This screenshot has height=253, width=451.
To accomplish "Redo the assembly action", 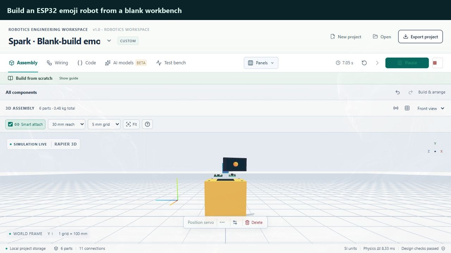I will click(410, 92).
